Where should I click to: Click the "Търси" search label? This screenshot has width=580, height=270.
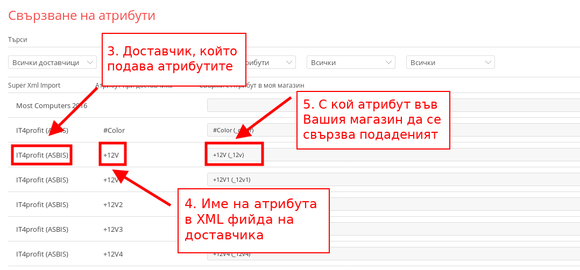click(x=17, y=40)
